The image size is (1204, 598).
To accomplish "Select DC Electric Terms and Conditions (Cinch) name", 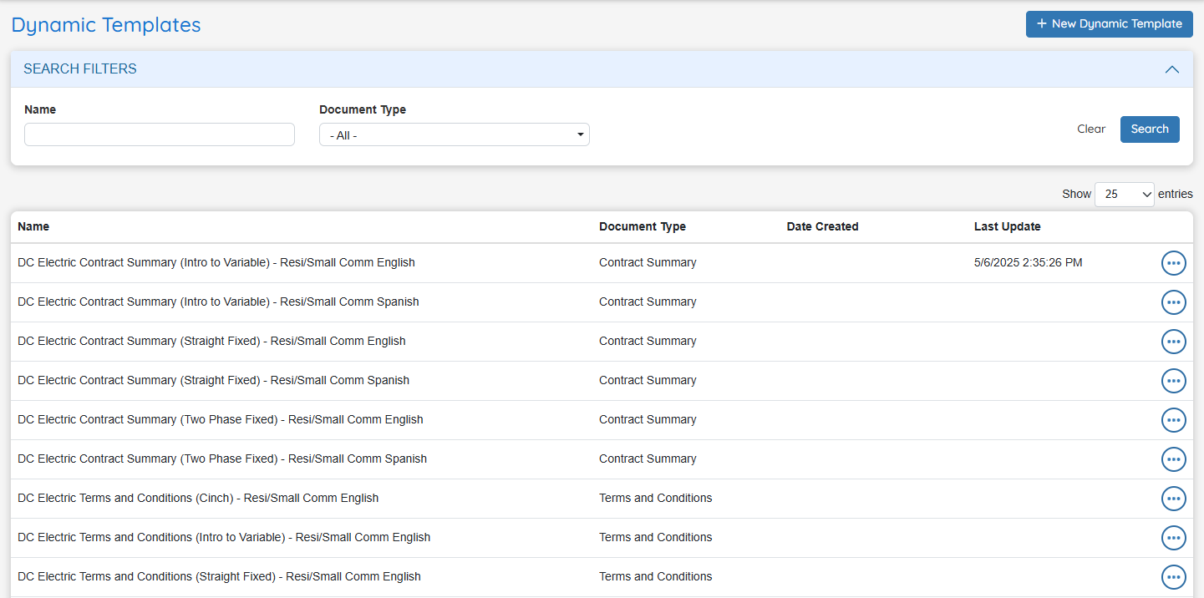I will [x=198, y=498].
